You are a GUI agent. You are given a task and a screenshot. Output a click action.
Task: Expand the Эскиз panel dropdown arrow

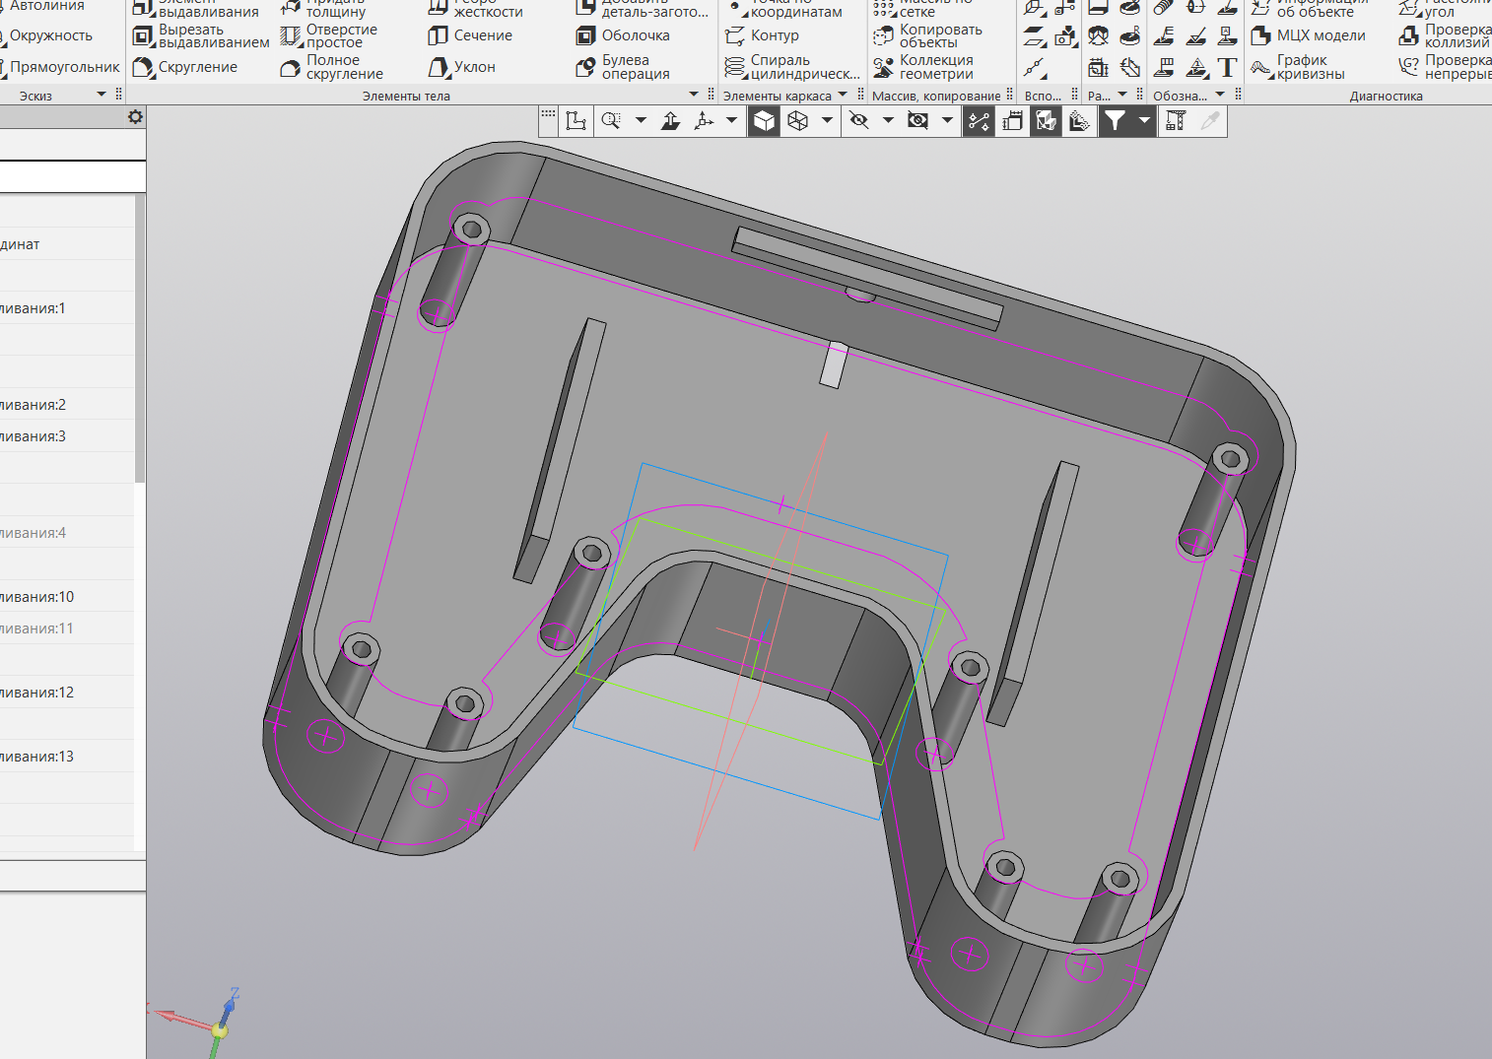(102, 95)
